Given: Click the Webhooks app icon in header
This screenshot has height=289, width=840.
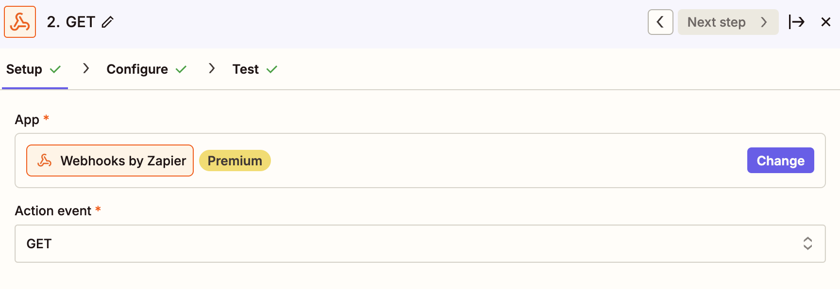Looking at the screenshot, I should coord(20,22).
